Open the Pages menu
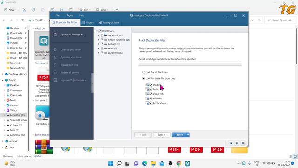 pyautogui.click(x=69, y=15)
